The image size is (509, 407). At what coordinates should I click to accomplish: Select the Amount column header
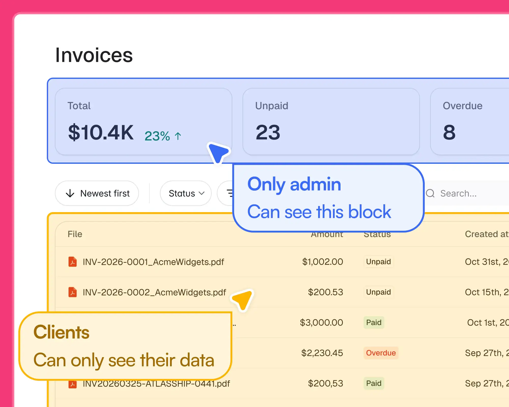pos(327,234)
